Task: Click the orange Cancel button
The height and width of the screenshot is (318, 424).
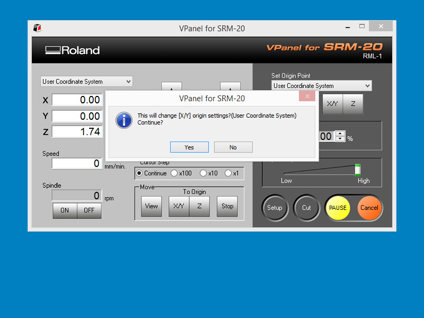Action: (369, 208)
